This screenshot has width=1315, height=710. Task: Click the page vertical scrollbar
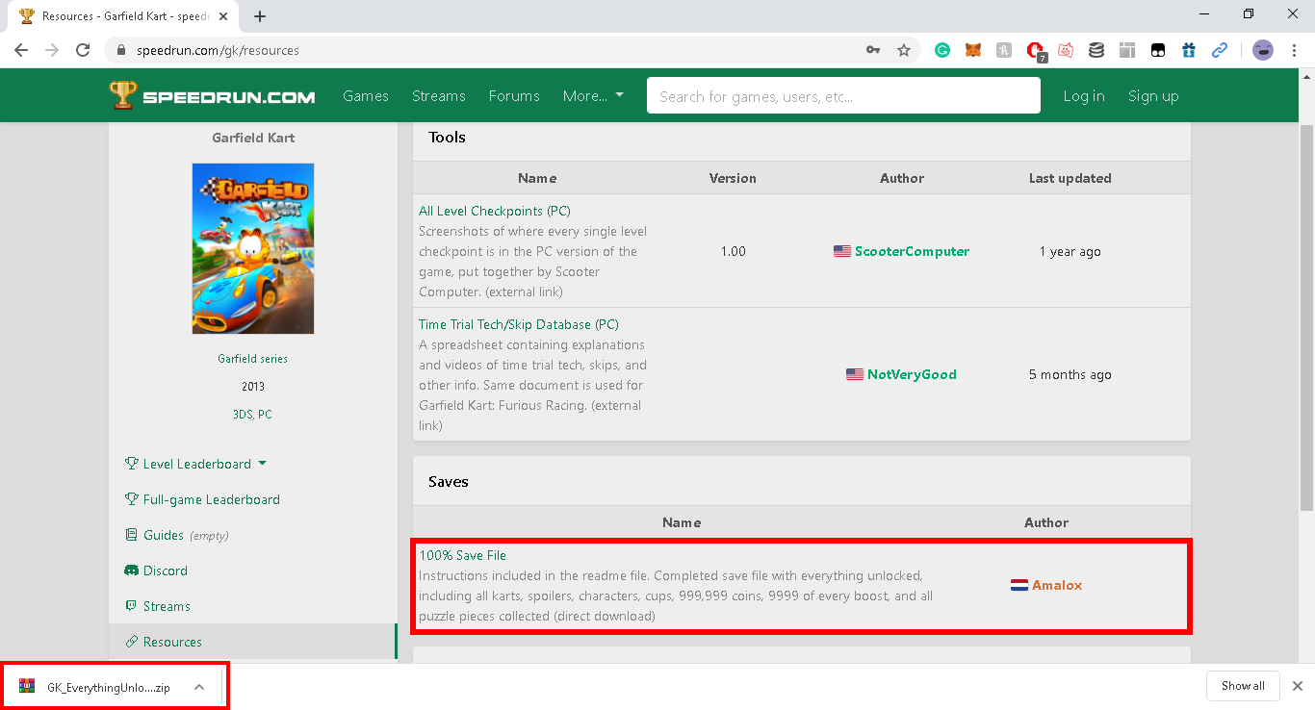(x=1307, y=317)
